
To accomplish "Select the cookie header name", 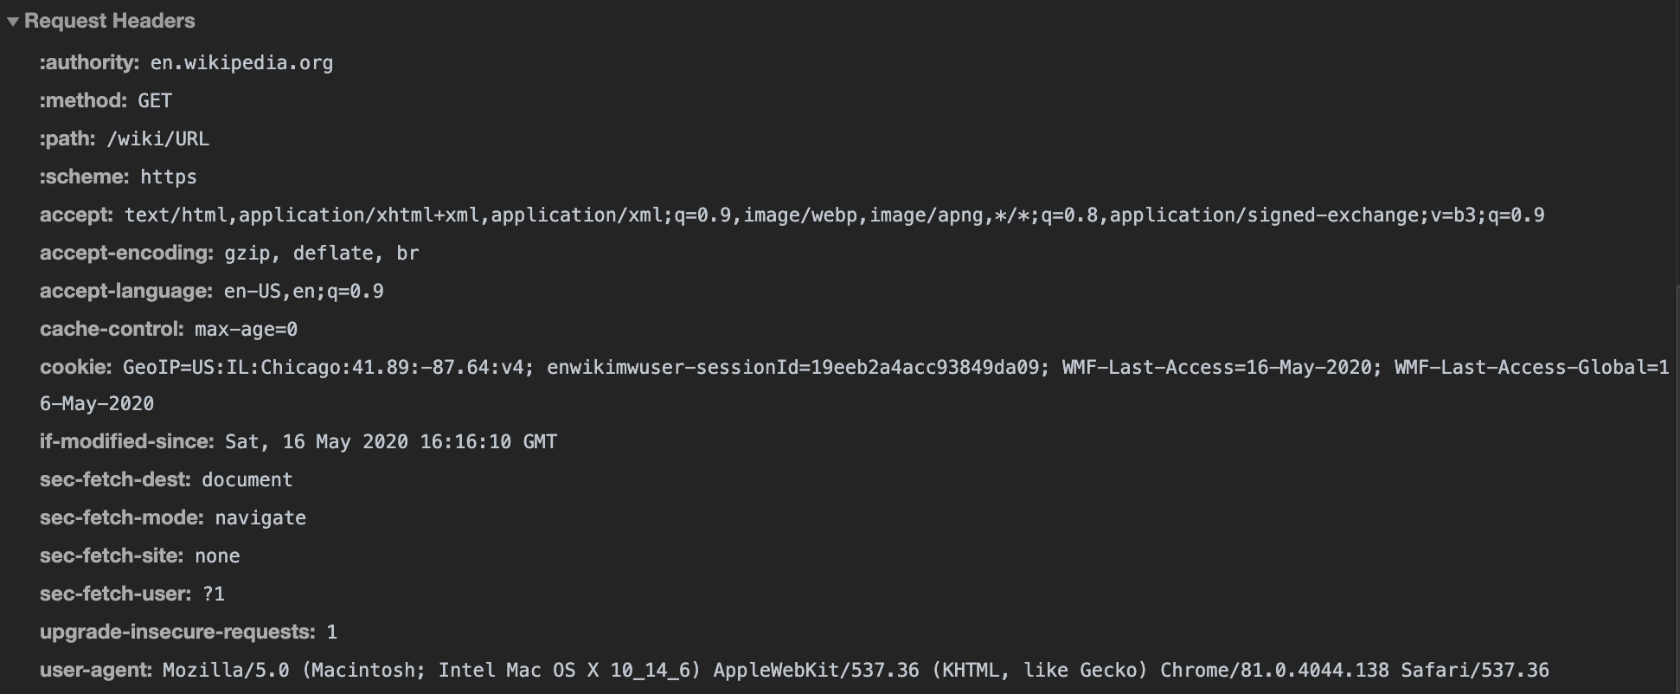I will click(75, 367).
